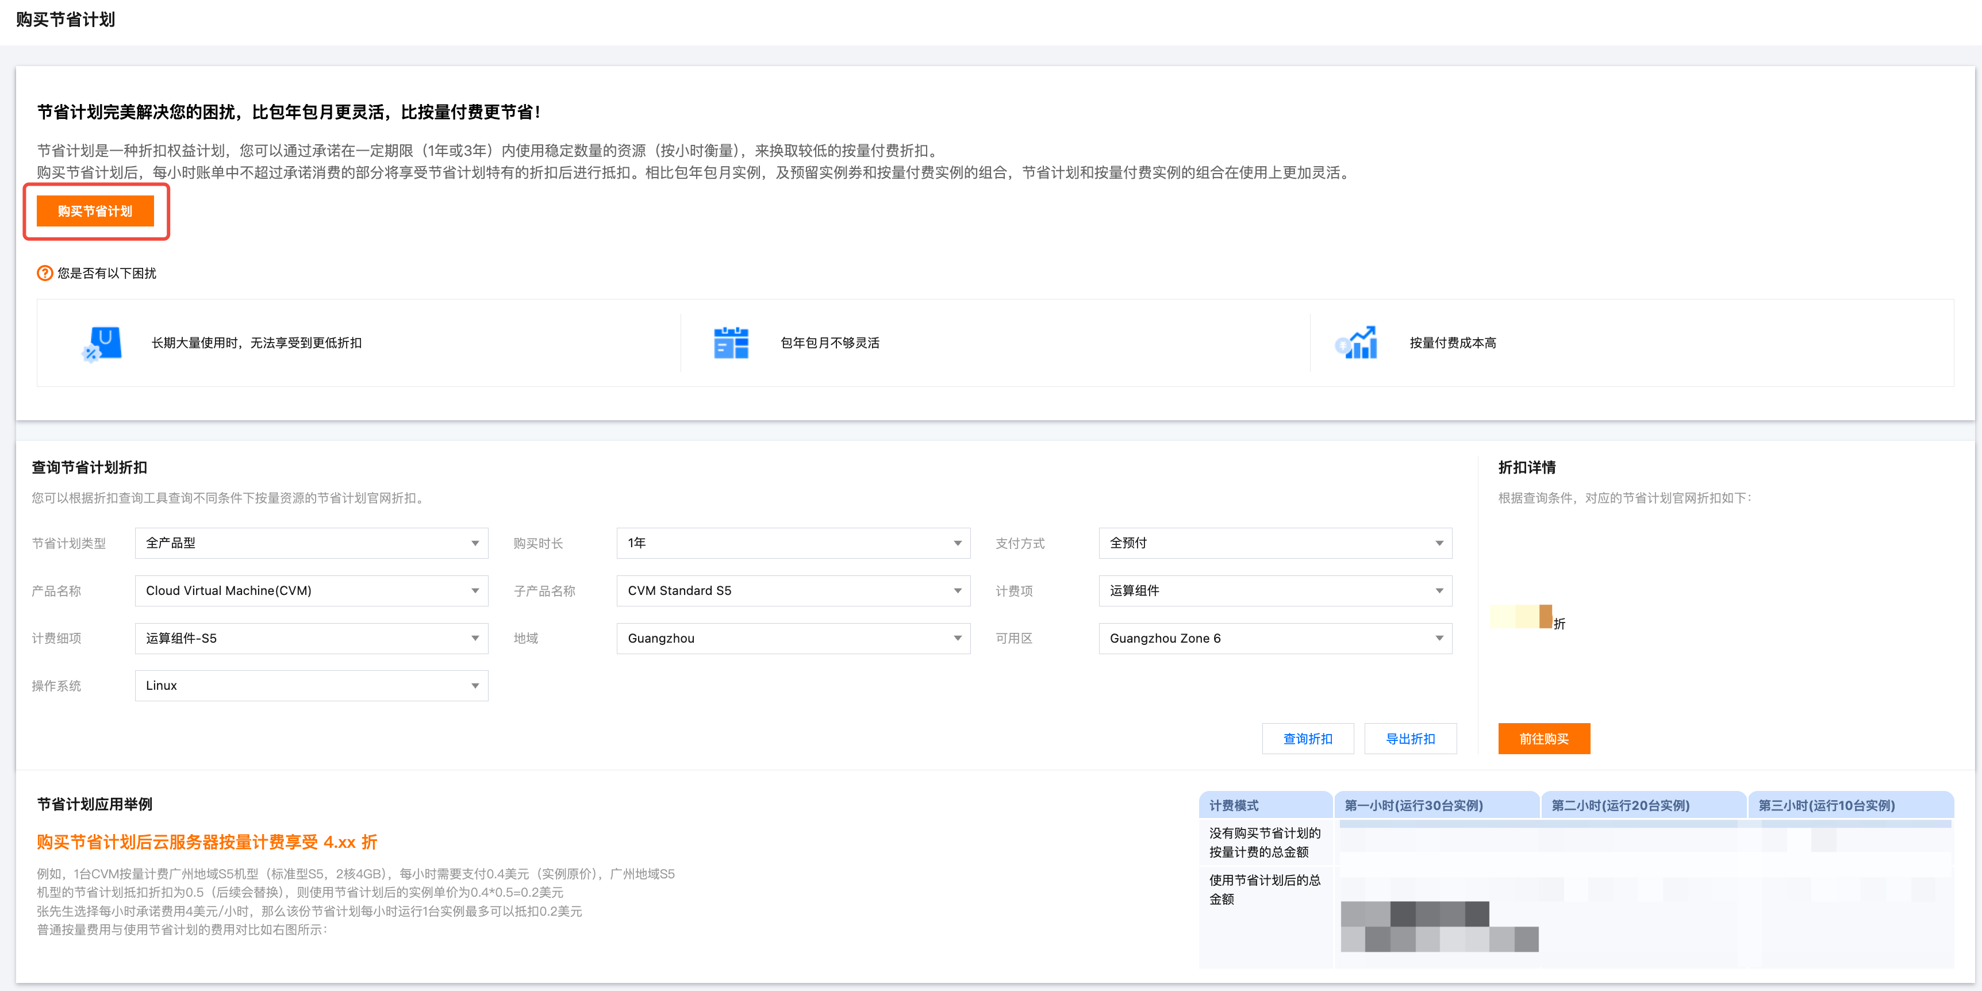The height and width of the screenshot is (991, 1982).
Task: Click the rising bar chart cost icon
Action: [x=1357, y=343]
